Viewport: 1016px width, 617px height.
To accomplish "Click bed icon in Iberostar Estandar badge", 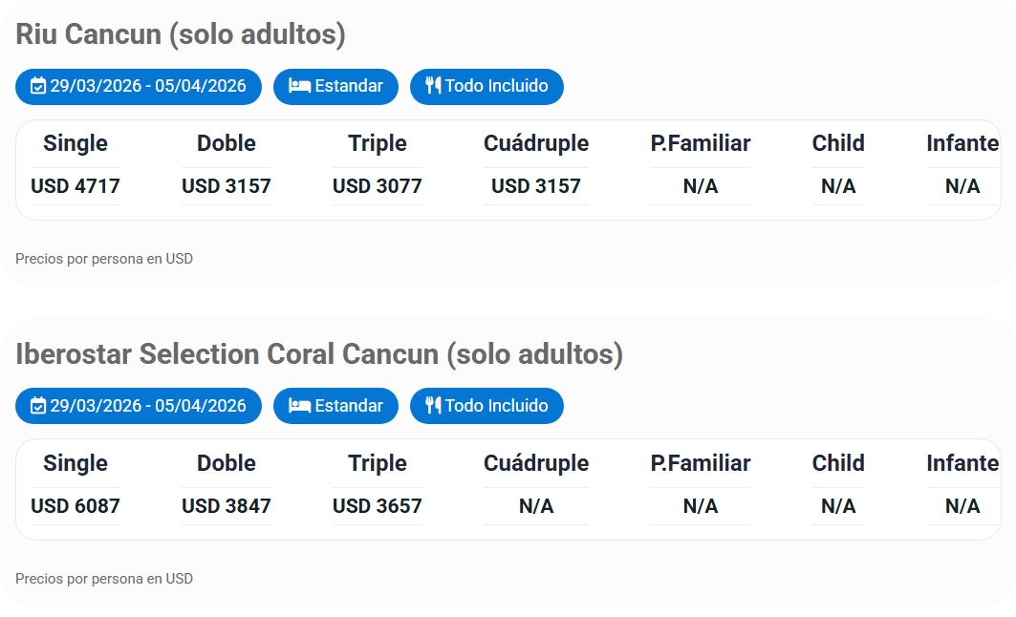I will click(299, 406).
